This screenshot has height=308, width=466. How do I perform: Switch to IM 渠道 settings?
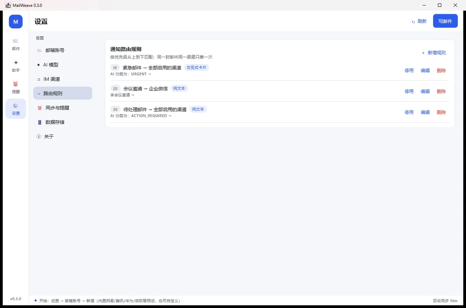pos(63,79)
